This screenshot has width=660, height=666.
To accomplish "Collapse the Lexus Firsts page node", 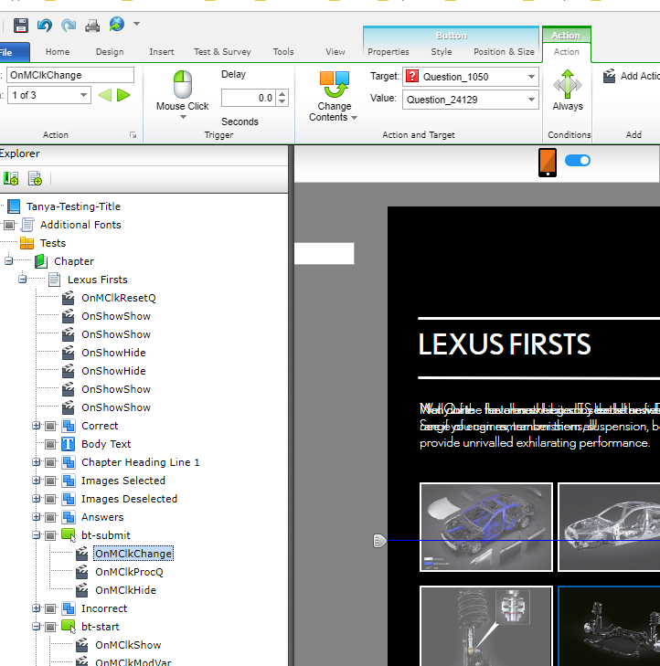I will click(22, 279).
